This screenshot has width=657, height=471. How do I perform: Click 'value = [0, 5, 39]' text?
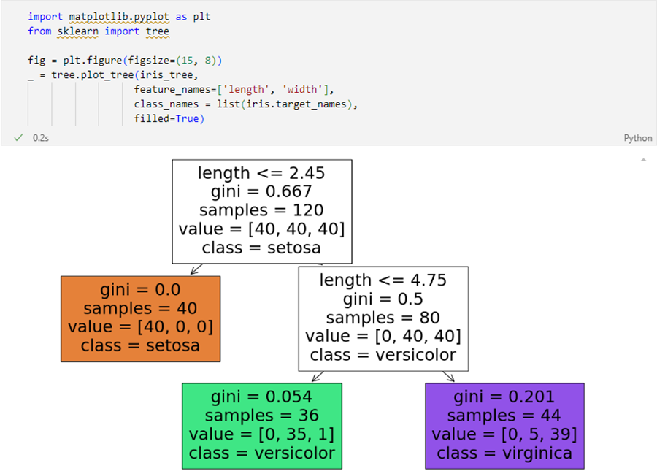[x=504, y=434]
